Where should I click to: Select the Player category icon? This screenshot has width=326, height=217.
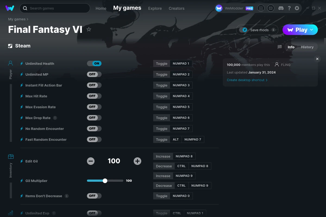coord(10,63)
